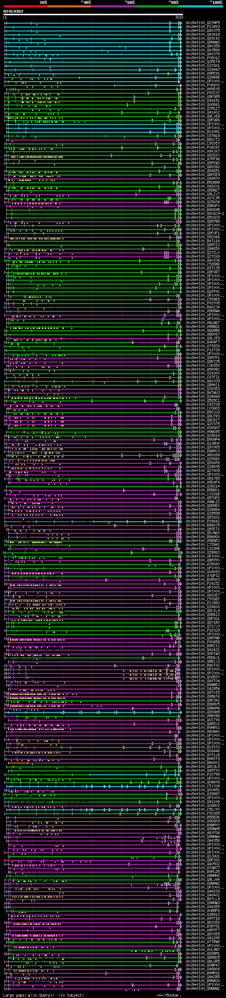Select the AV414383 query sequence label
The image size is (226, 998).
(13, 11)
